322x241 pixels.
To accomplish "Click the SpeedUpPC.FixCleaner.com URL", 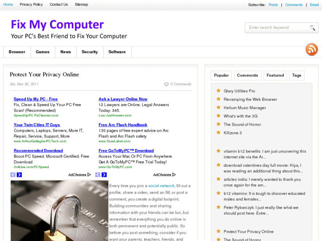I will [36, 115].
